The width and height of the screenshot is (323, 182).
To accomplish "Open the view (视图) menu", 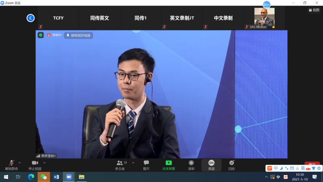I will (x=314, y=10).
